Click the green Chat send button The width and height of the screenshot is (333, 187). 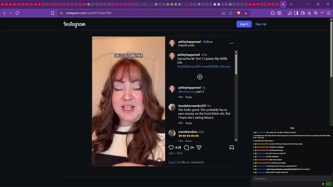(329, 184)
